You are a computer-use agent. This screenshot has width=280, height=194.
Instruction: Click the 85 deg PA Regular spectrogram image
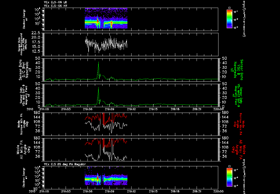[106, 176]
